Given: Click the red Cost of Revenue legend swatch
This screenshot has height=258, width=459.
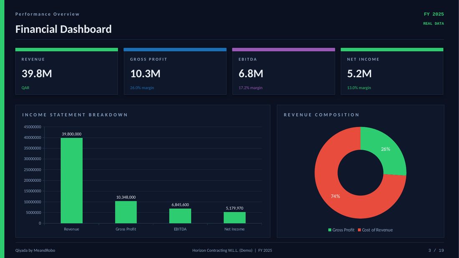Looking at the screenshot, I should 359,230.
